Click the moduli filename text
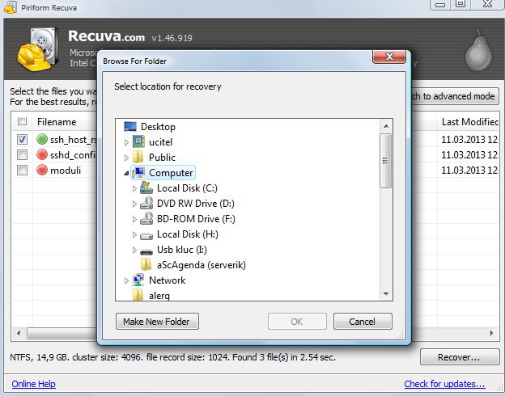The width and height of the screenshot is (505, 396). pos(66,171)
